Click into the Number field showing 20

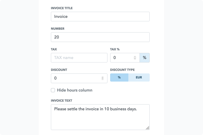(x=100, y=37)
